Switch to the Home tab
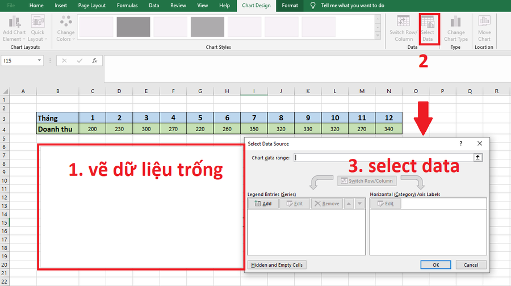Image resolution: width=511 pixels, height=286 pixels. click(x=36, y=6)
